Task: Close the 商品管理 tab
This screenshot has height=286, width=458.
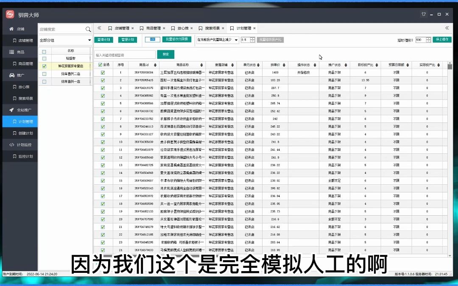Action: coord(164,28)
